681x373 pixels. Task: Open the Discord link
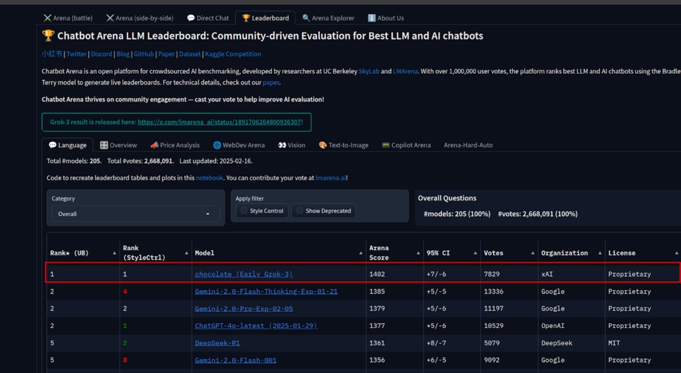[x=101, y=54]
